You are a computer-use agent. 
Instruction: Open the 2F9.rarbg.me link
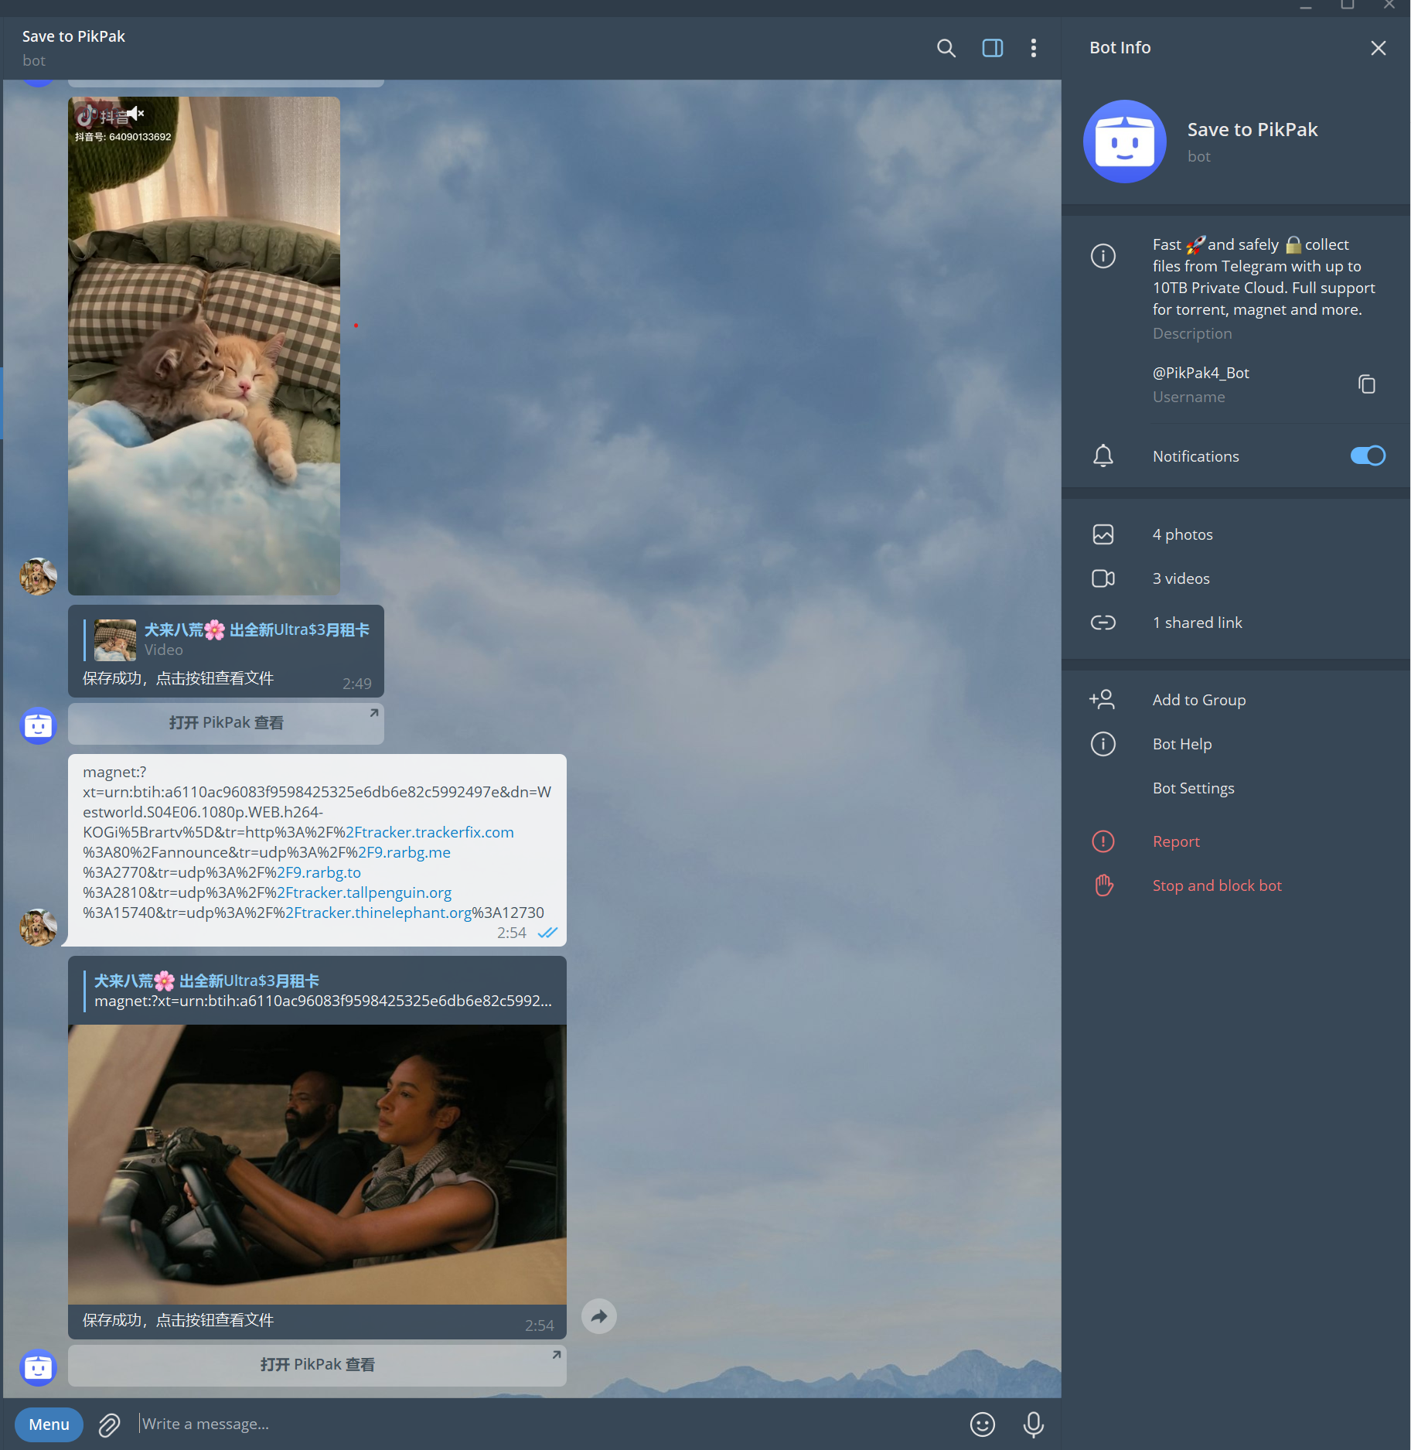click(x=404, y=852)
